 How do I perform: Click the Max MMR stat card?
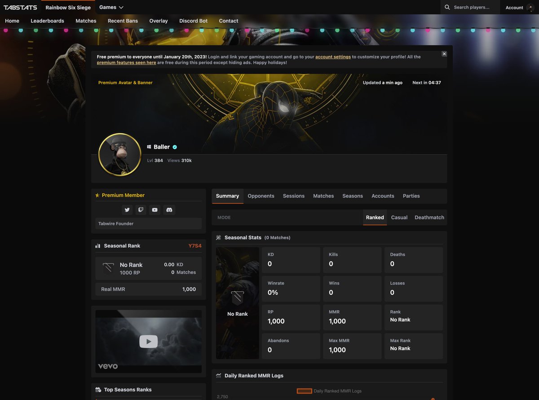click(352, 346)
